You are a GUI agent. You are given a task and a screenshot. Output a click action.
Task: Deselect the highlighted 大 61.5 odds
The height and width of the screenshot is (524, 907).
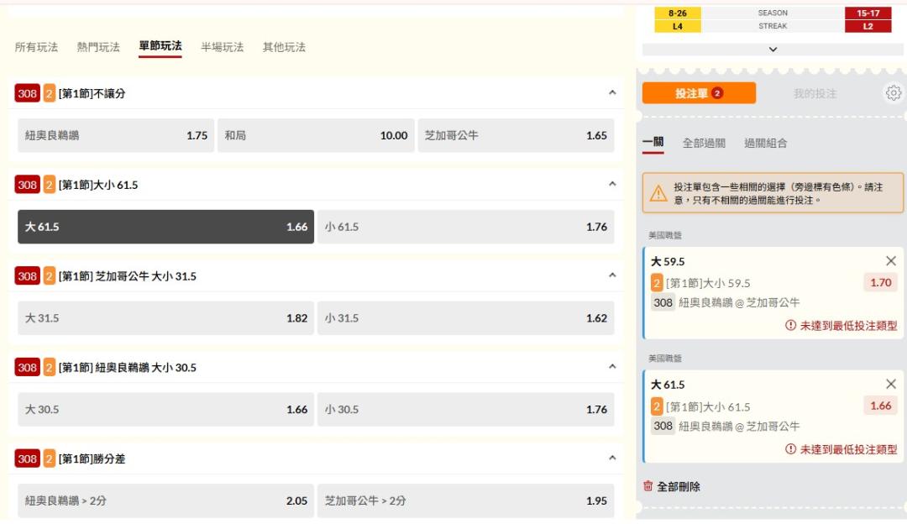click(x=165, y=227)
